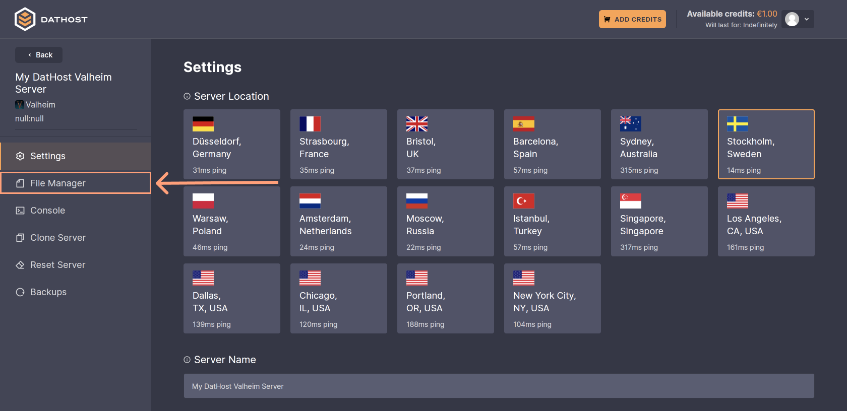Click the user avatar in header
847x411 pixels.
click(792, 19)
